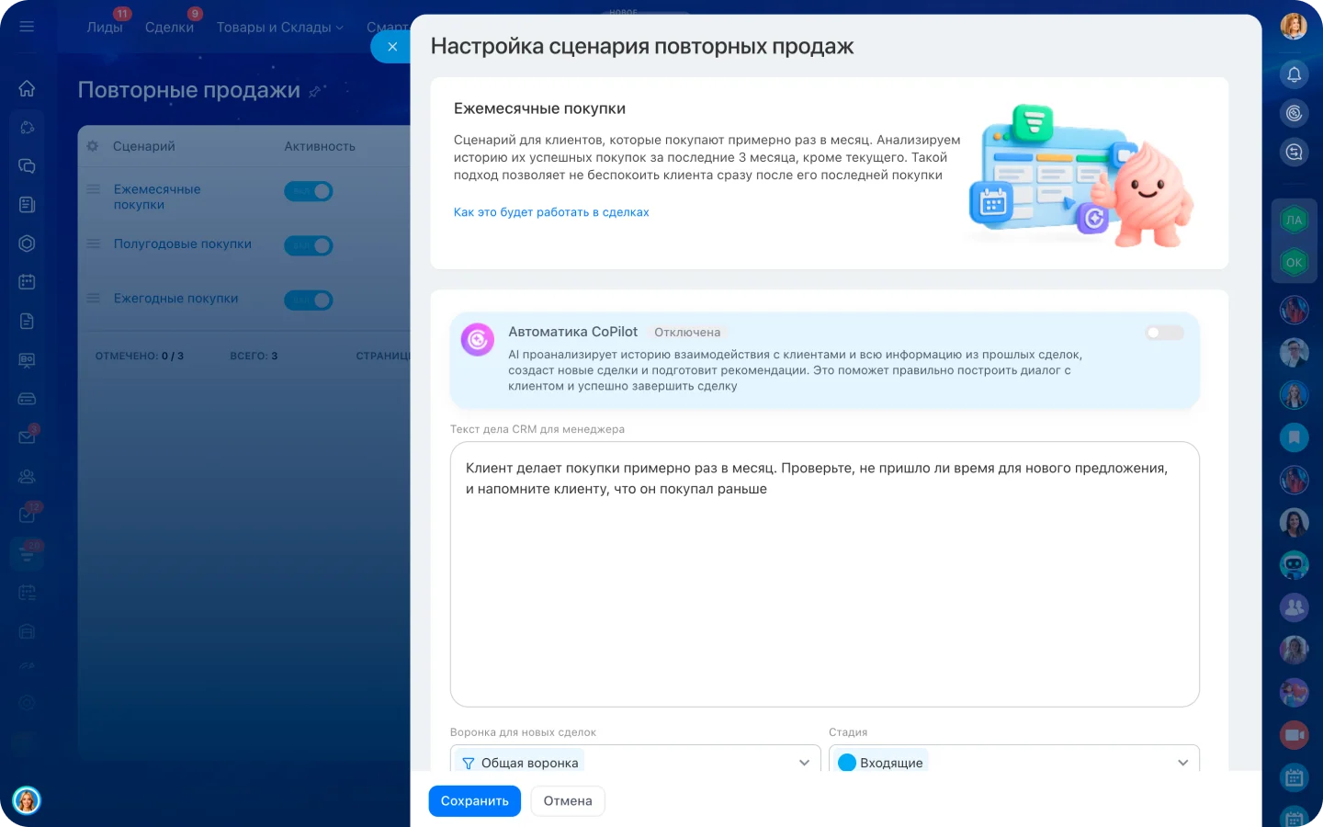The width and height of the screenshot is (1323, 827).
Task: Open notifications via the bell icon
Action: click(x=1294, y=74)
